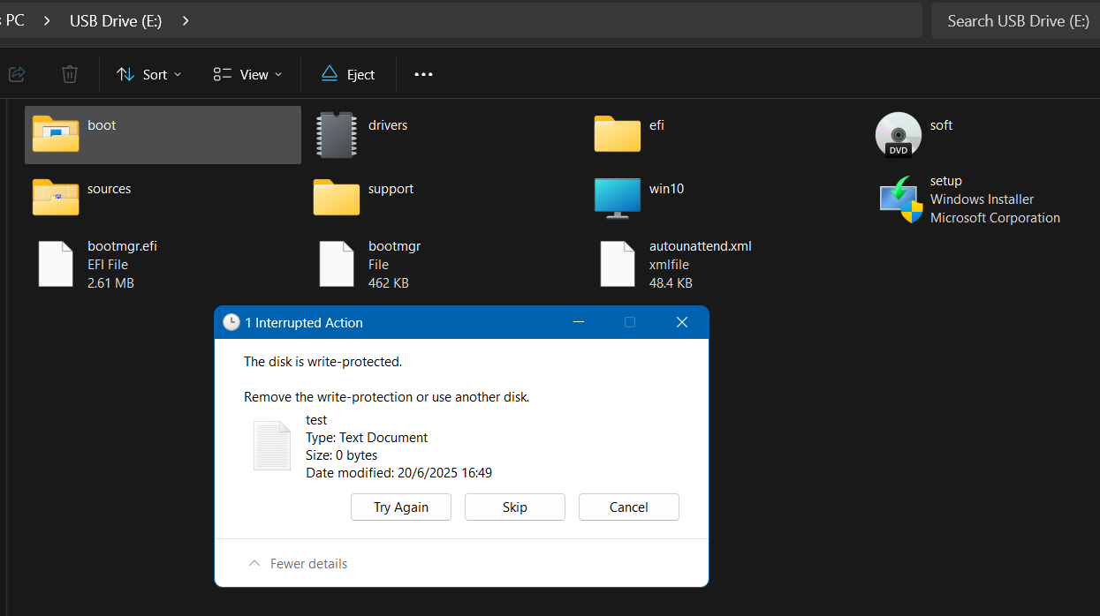
Task: Open the View dropdown menu
Action: pyautogui.click(x=248, y=74)
